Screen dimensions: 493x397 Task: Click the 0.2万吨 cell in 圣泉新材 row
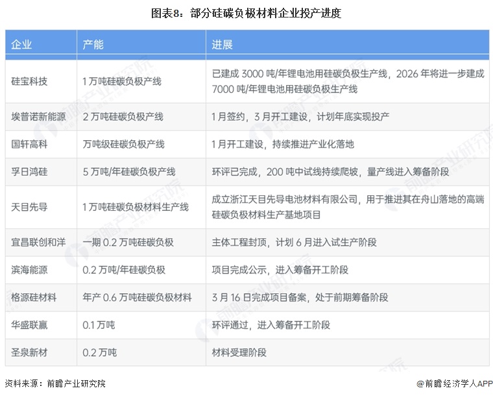[x=141, y=352]
